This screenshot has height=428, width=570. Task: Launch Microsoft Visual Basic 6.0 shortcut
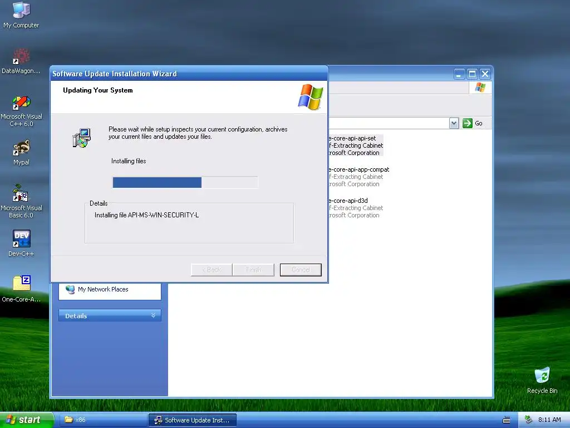(x=21, y=202)
